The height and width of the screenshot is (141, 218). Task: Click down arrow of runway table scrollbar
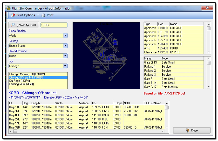167,127
